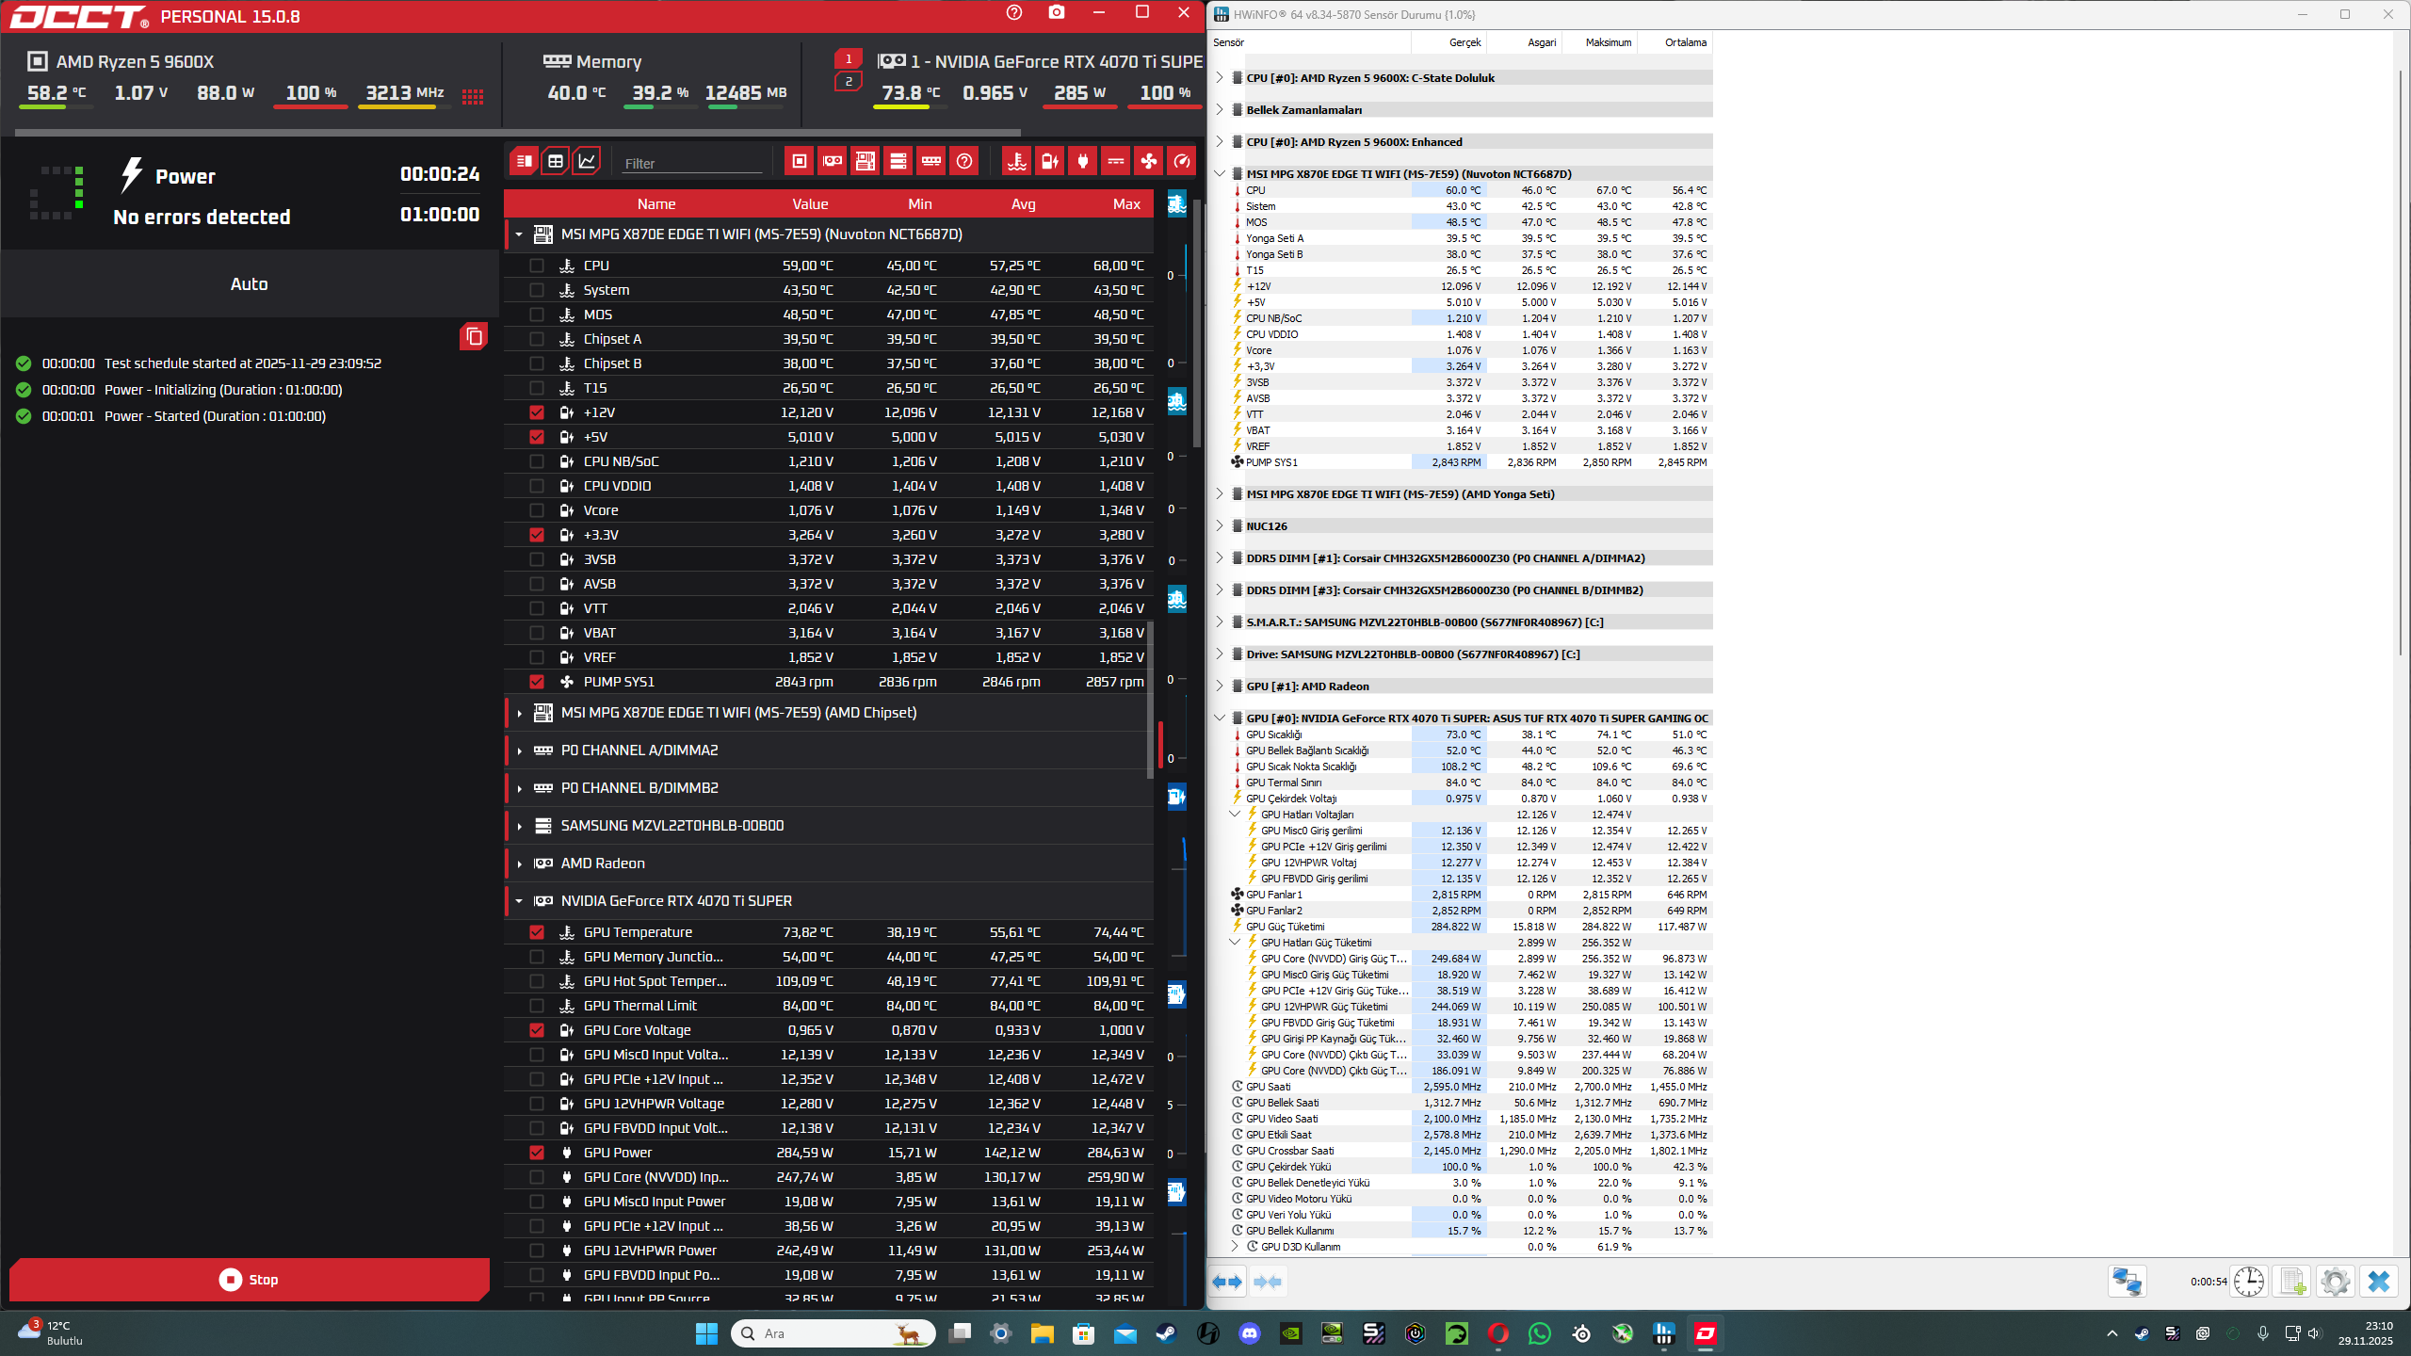Uncheck the +12V sensor checkbox

537,412
